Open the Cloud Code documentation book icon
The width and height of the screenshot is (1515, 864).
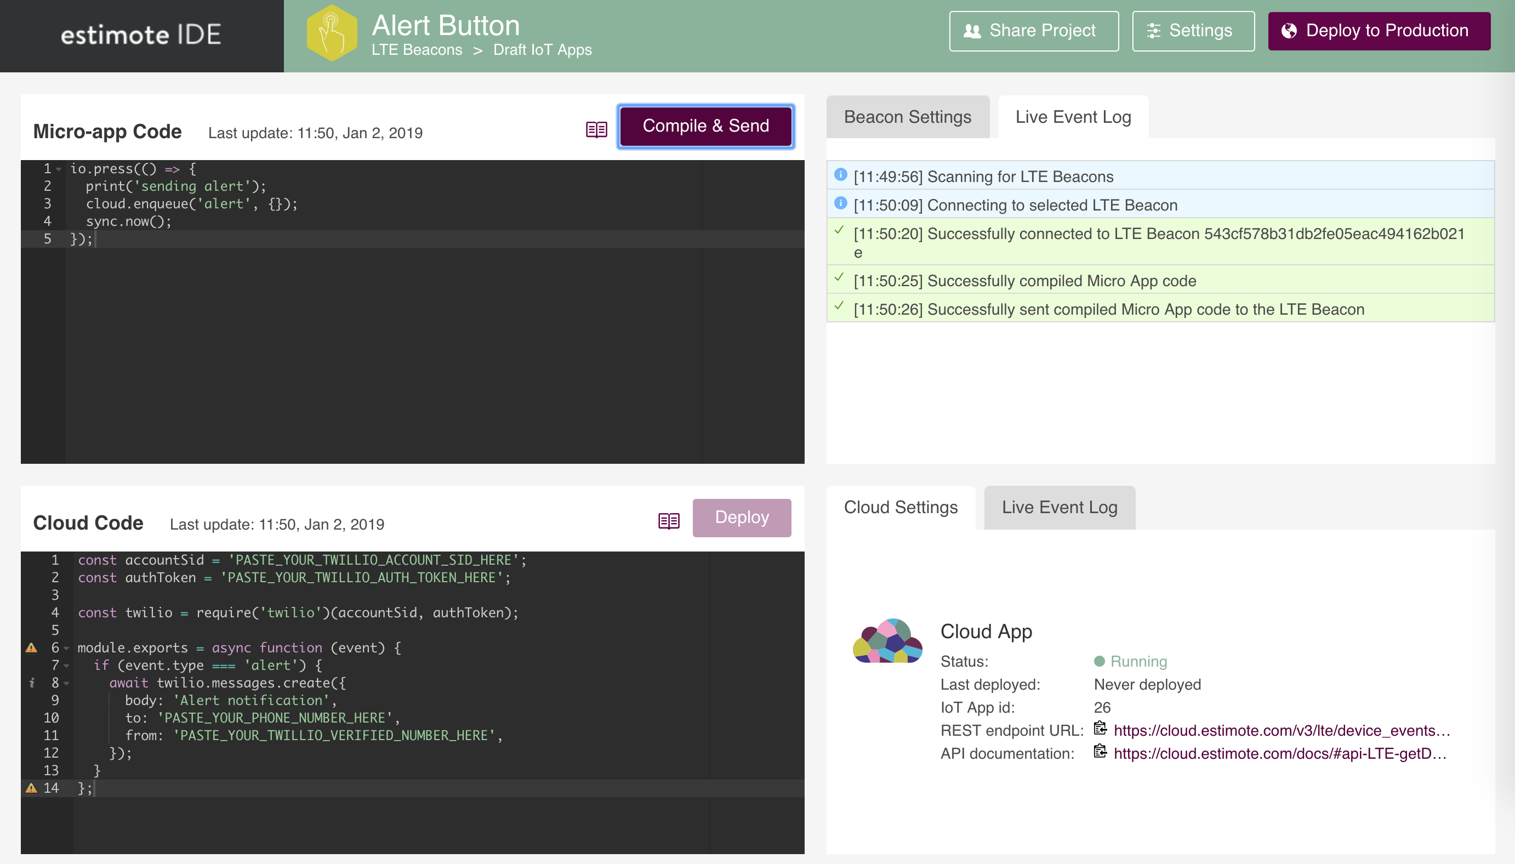click(669, 521)
